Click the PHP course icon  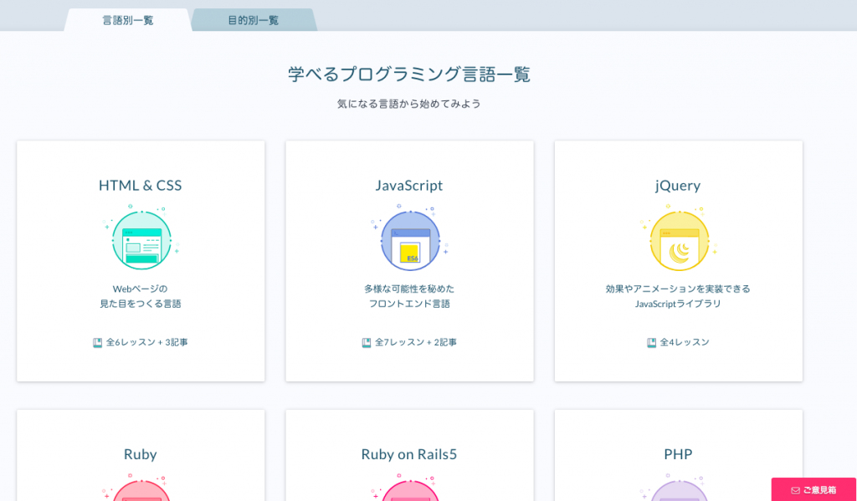[x=679, y=488]
